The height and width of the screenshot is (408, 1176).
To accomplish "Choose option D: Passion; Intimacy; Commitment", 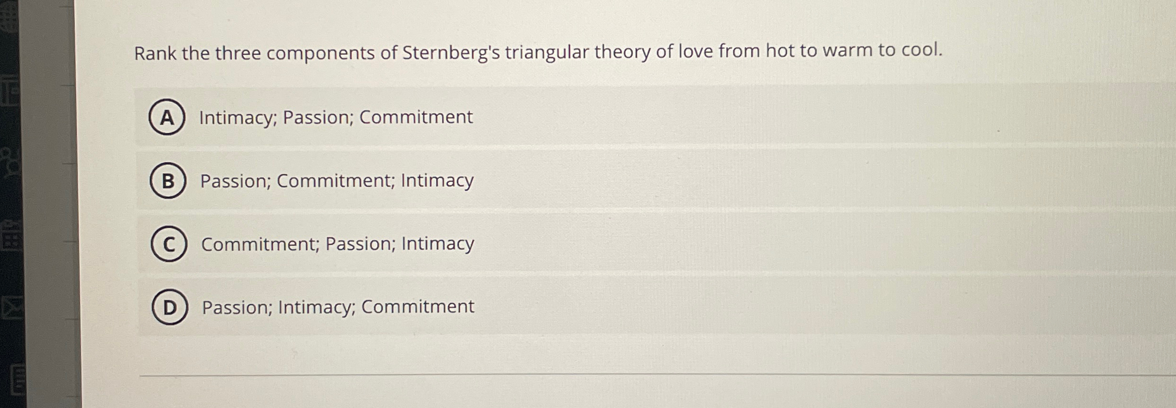I will (x=337, y=307).
